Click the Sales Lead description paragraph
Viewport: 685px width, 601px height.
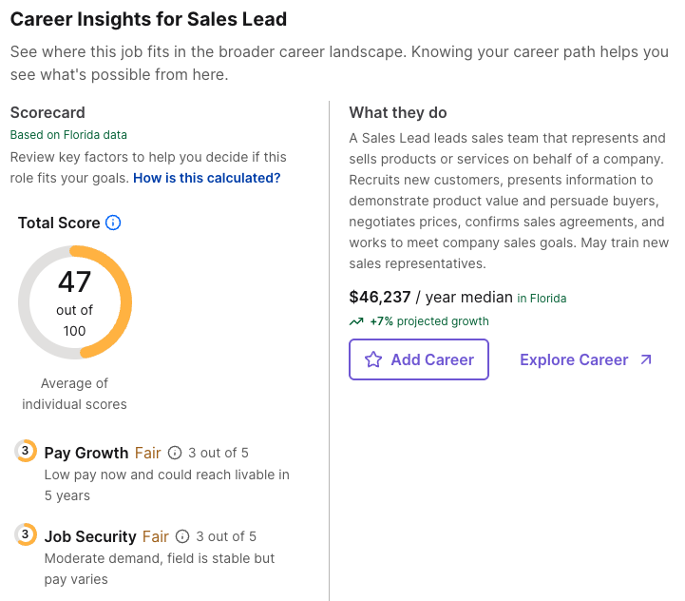point(509,201)
